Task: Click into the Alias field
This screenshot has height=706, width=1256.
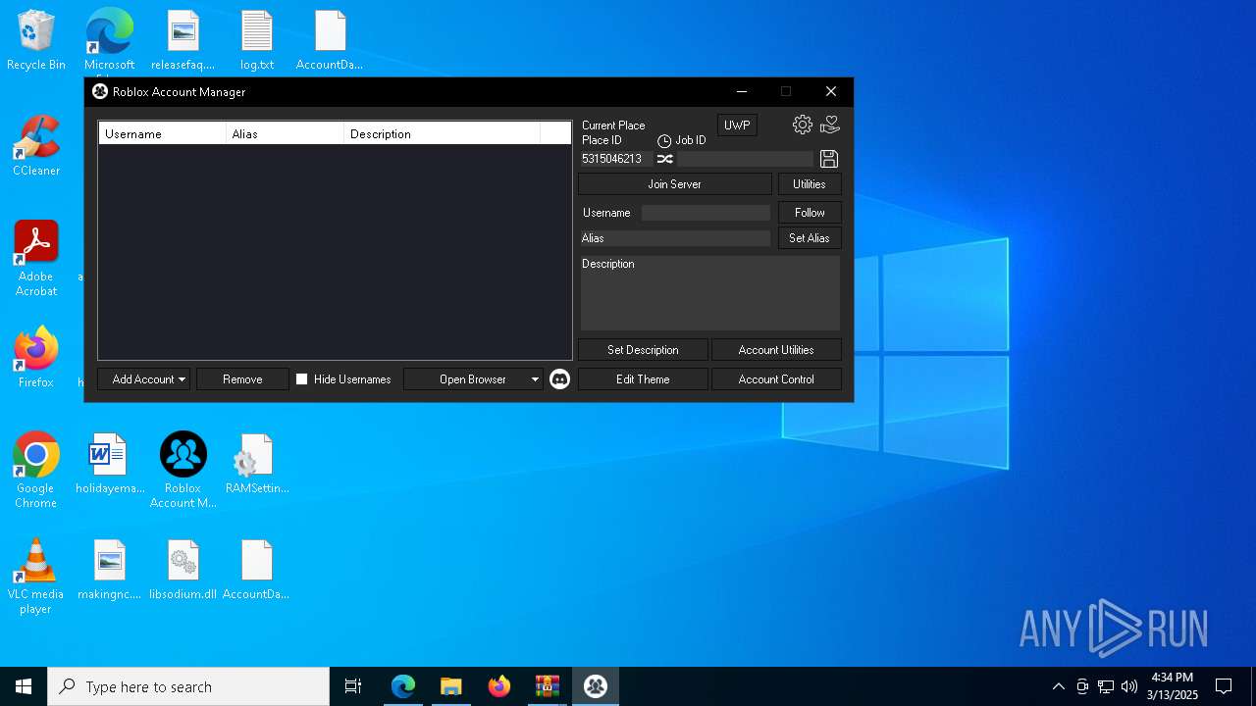Action: [674, 238]
